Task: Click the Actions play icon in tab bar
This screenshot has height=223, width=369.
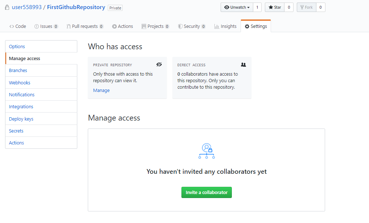Action: [114, 26]
